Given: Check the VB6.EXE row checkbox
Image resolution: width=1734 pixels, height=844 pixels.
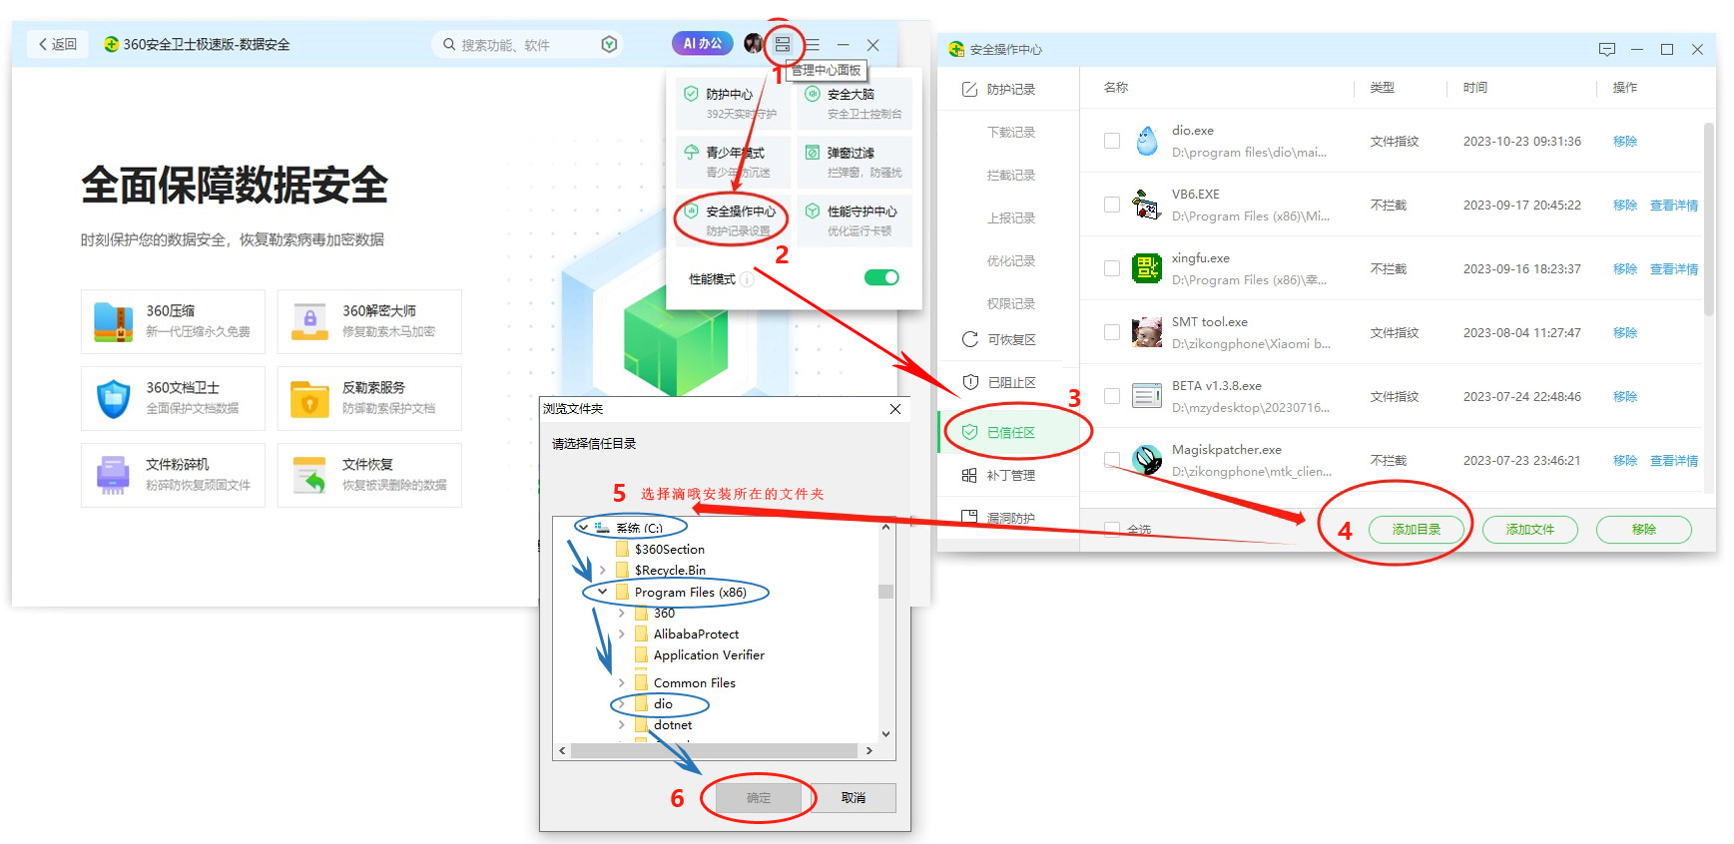Looking at the screenshot, I should click(x=1111, y=205).
